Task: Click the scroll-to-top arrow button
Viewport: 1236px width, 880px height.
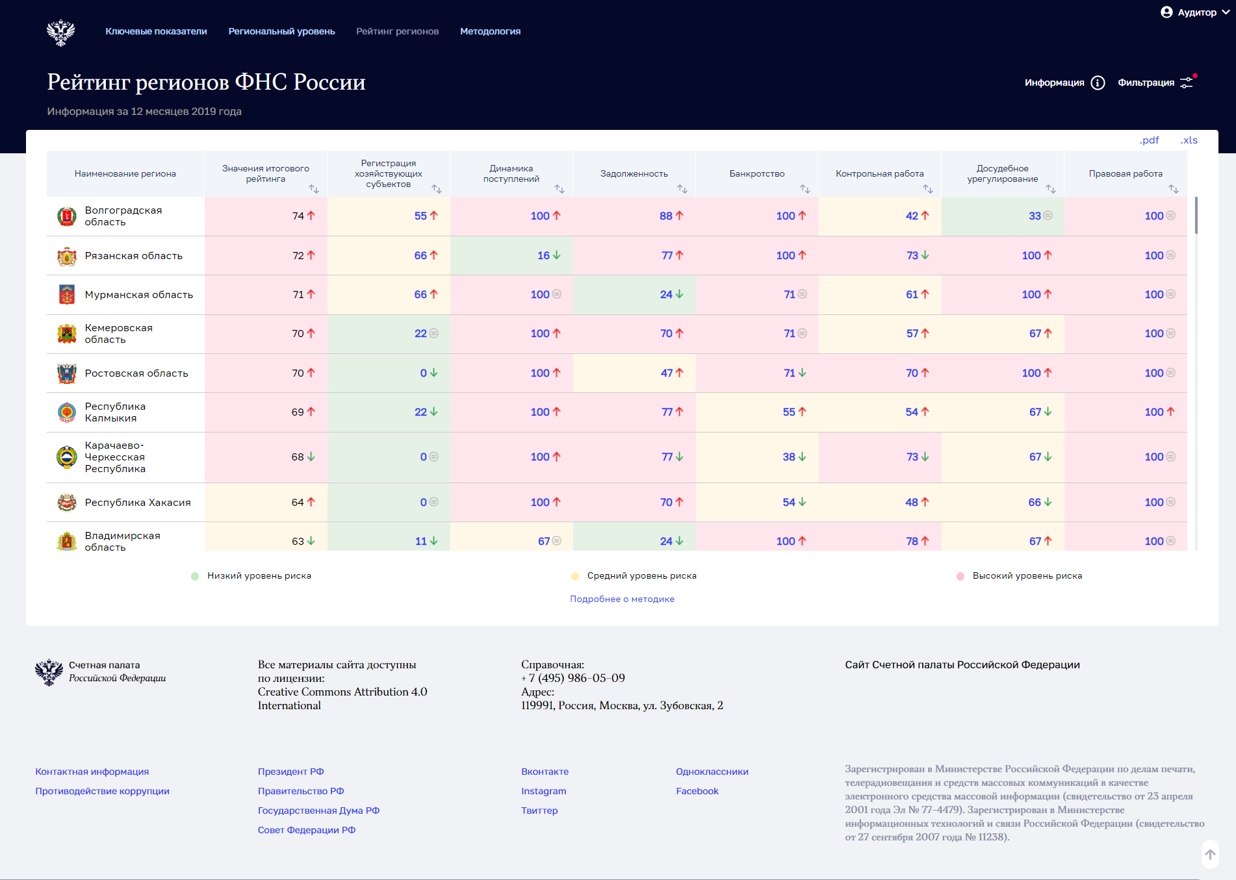Action: click(x=1210, y=855)
